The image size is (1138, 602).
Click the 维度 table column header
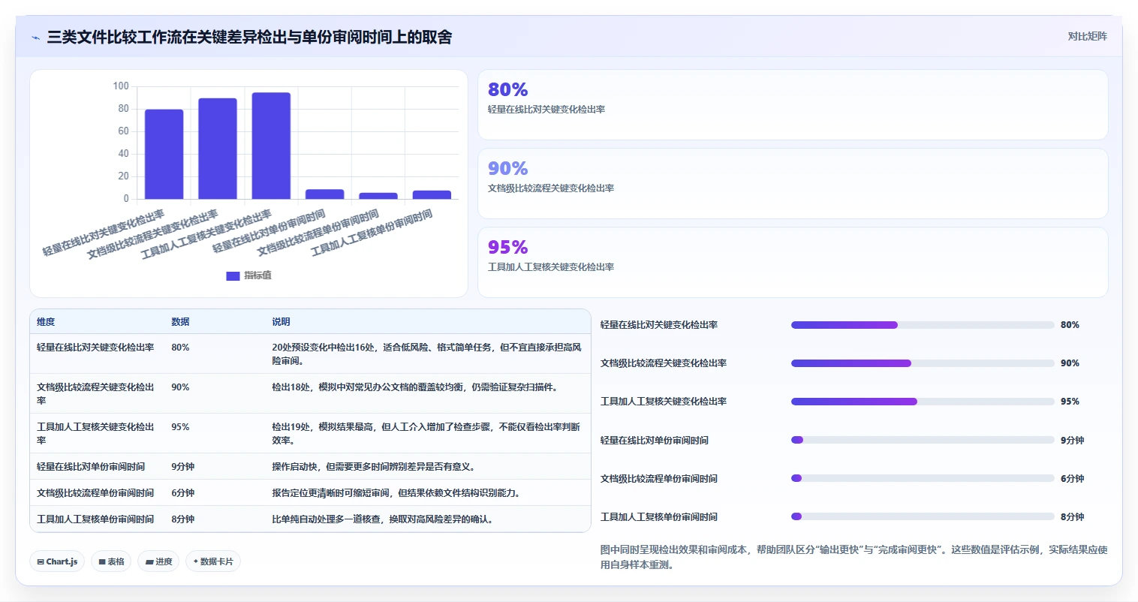(46, 321)
